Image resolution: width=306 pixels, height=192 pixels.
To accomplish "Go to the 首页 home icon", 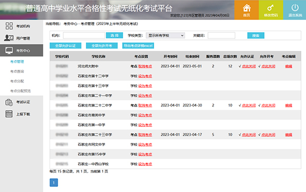I will [246, 8].
